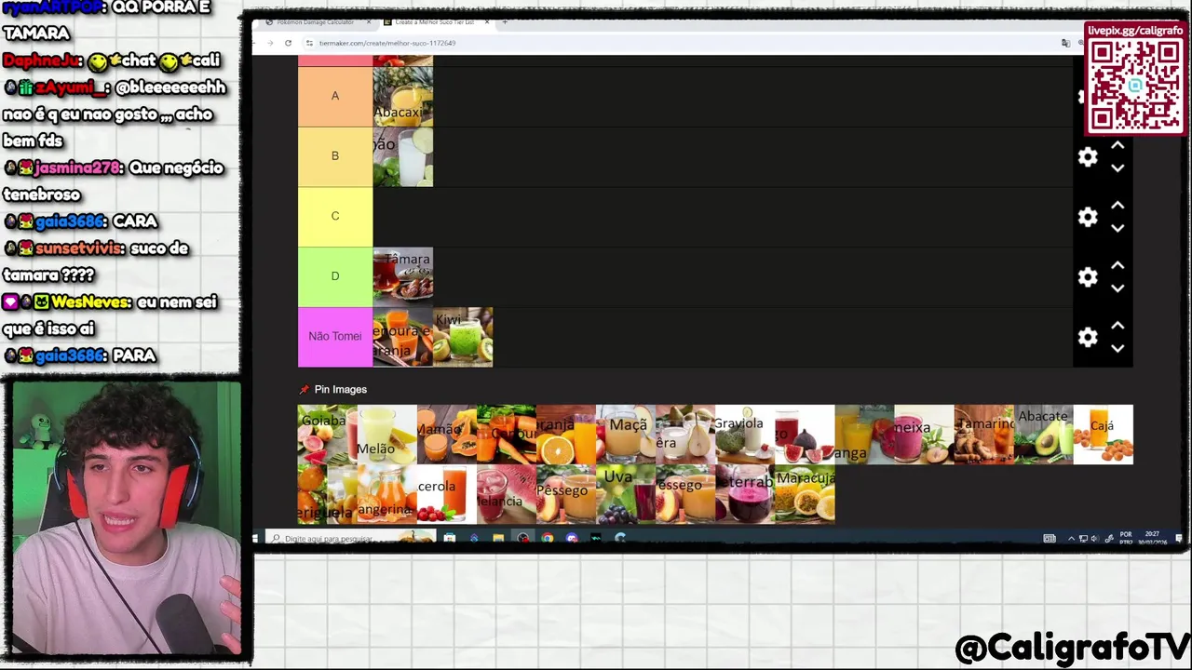Image resolution: width=1192 pixels, height=670 pixels.
Task: Select the green D tier label
Action: (335, 276)
